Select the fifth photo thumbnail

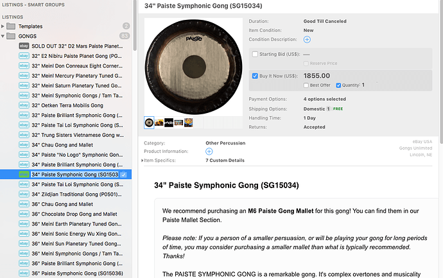(189, 123)
